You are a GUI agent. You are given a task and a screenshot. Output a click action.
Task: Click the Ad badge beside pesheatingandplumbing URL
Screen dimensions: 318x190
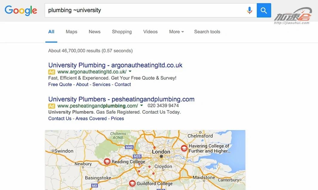click(52, 106)
